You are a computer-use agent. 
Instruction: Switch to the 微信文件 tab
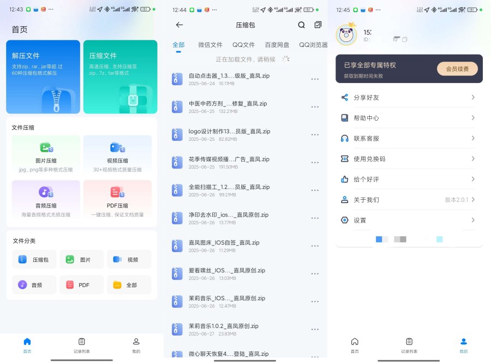209,45
